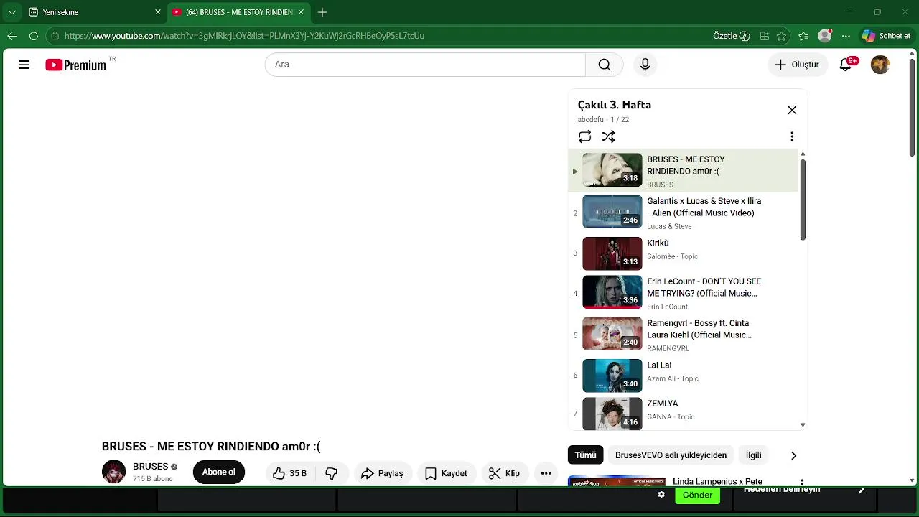This screenshot has width=919, height=517.
Task: Play Lai Lai by Azam Ali
Action: point(683,375)
